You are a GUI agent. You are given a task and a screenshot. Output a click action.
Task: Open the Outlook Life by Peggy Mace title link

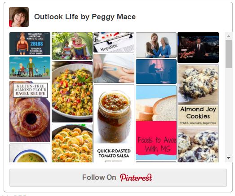85,17
